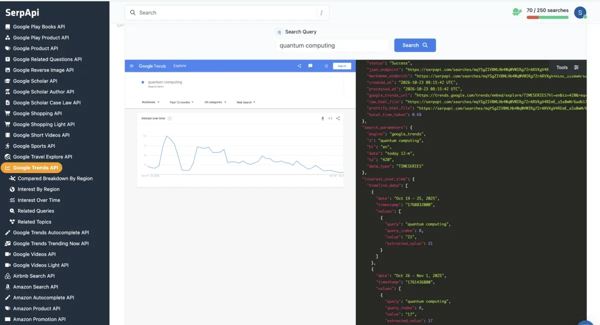Image resolution: width=600 pixels, height=325 pixels.
Task: Focus the top Search input field
Action: pyautogui.click(x=227, y=12)
